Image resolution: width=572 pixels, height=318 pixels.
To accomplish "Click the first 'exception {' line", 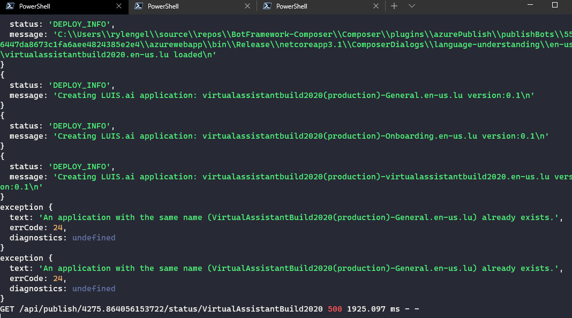I will point(26,208).
